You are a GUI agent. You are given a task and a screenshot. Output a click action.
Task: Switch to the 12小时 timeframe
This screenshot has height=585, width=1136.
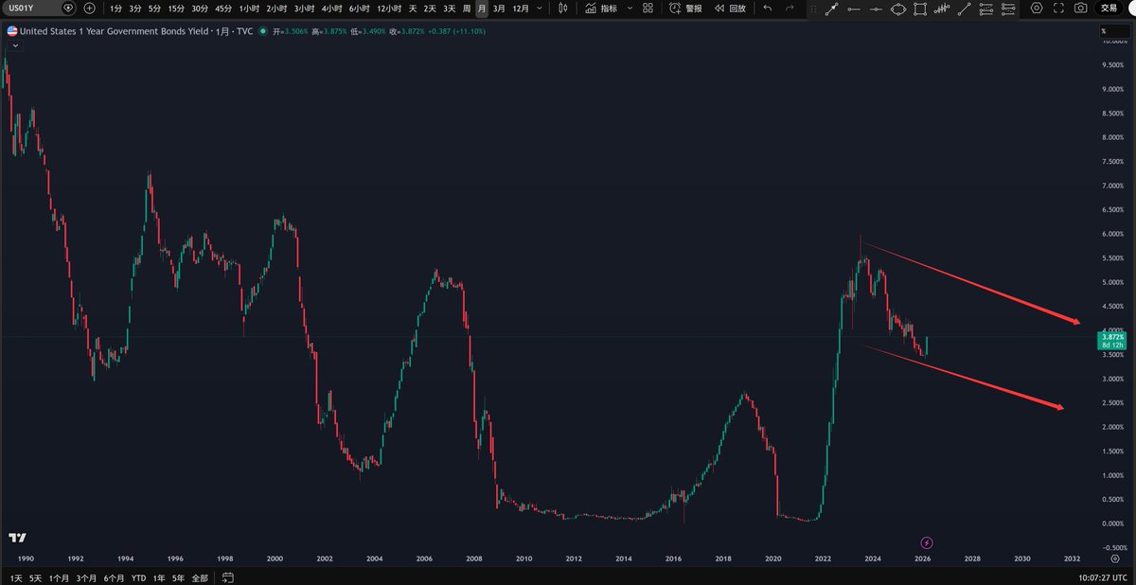click(x=388, y=8)
